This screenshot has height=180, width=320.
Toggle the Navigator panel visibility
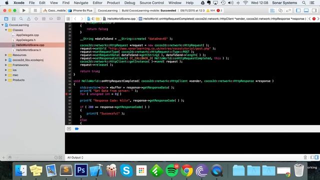point(298,10)
